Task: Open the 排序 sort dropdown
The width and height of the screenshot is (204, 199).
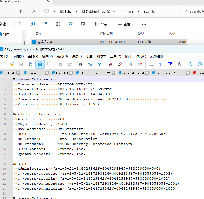Action: (x=102, y=24)
